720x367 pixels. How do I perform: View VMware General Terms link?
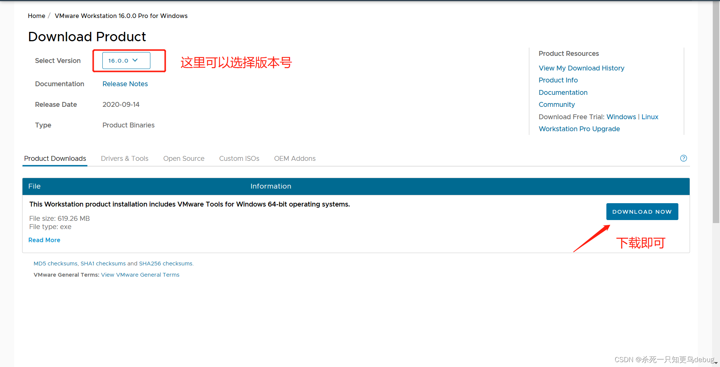140,275
